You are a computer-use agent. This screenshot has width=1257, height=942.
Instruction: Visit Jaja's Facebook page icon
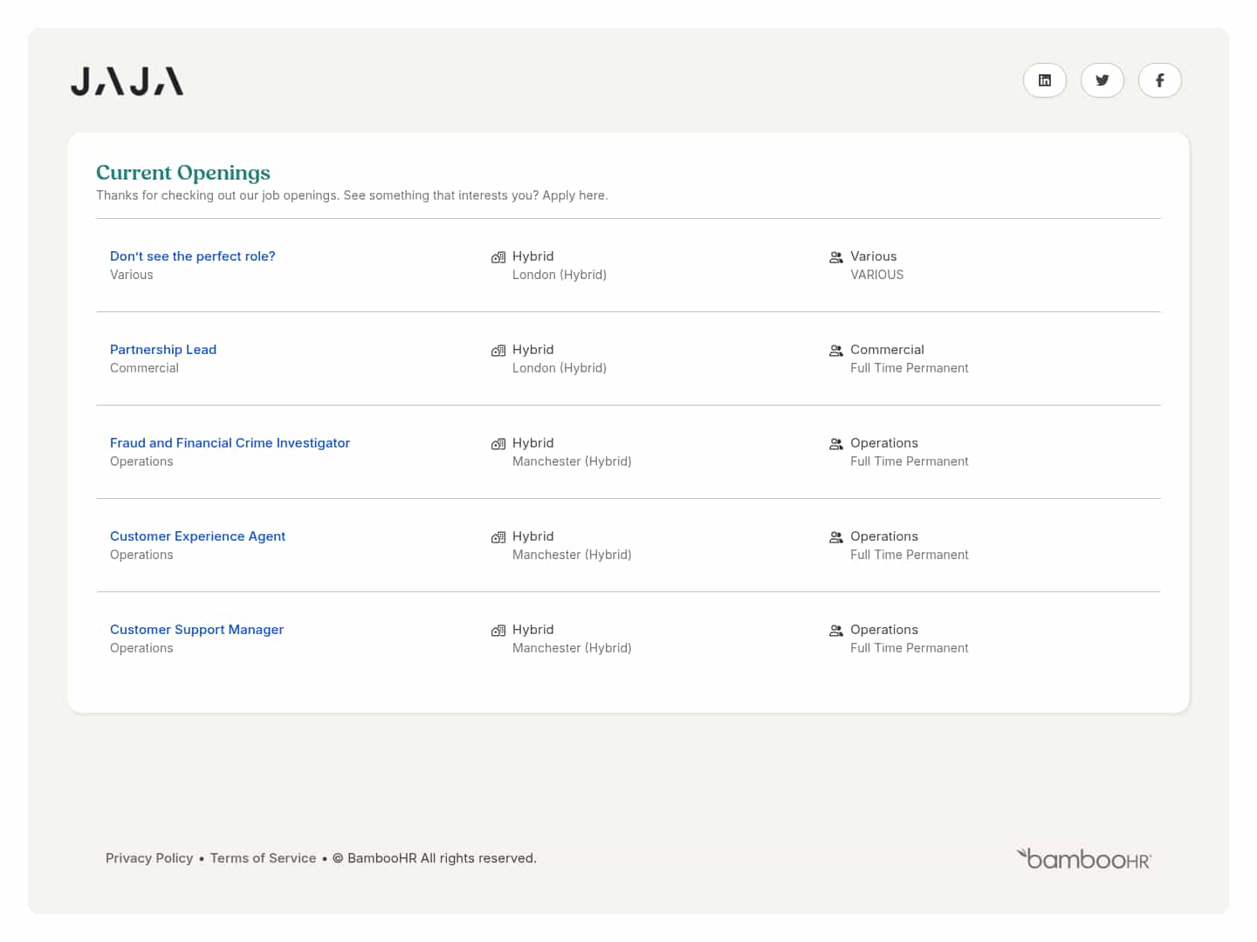pos(1160,80)
